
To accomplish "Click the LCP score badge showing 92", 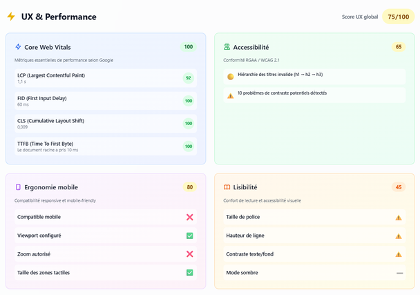I will click(188, 78).
